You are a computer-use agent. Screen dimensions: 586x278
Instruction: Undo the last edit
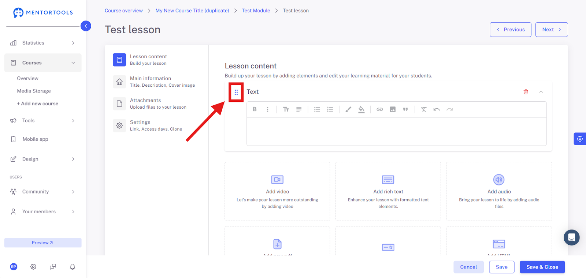coord(437,109)
